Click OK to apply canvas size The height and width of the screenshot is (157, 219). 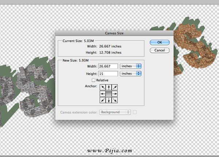(160, 43)
